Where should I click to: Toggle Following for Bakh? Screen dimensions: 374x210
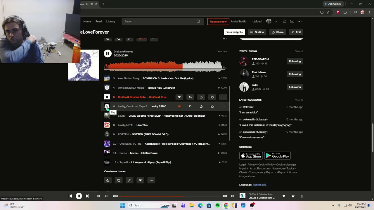(x=295, y=87)
